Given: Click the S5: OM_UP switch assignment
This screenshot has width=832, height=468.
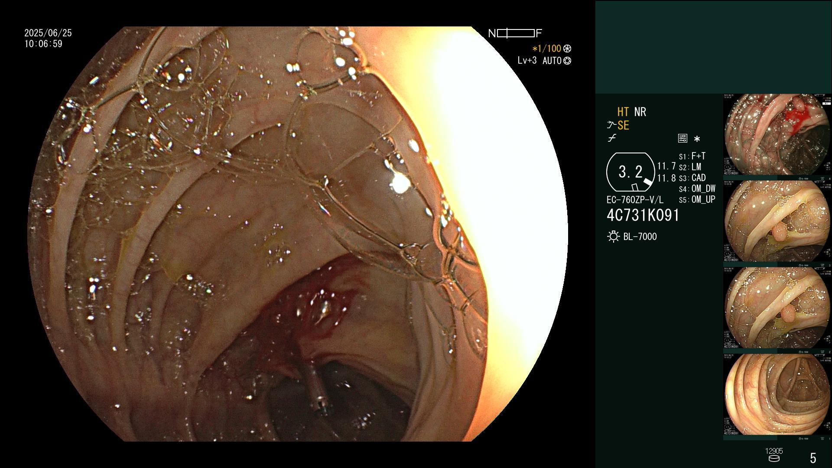Looking at the screenshot, I should [697, 200].
